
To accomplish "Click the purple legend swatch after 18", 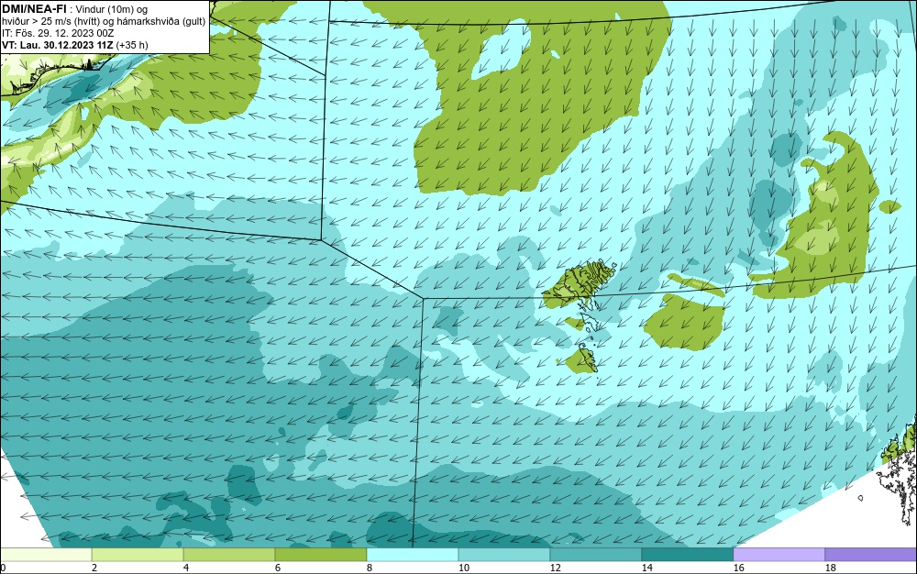I will pos(871,555).
